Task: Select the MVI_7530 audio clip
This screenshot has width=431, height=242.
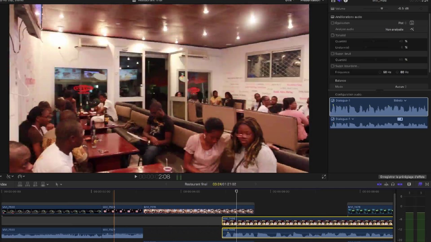Action: click(x=52, y=233)
